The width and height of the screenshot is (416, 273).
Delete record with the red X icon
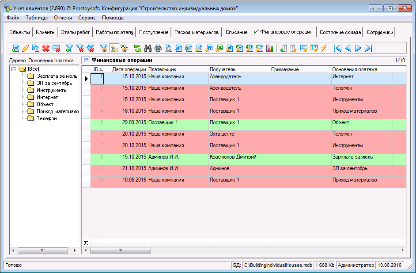point(46,48)
